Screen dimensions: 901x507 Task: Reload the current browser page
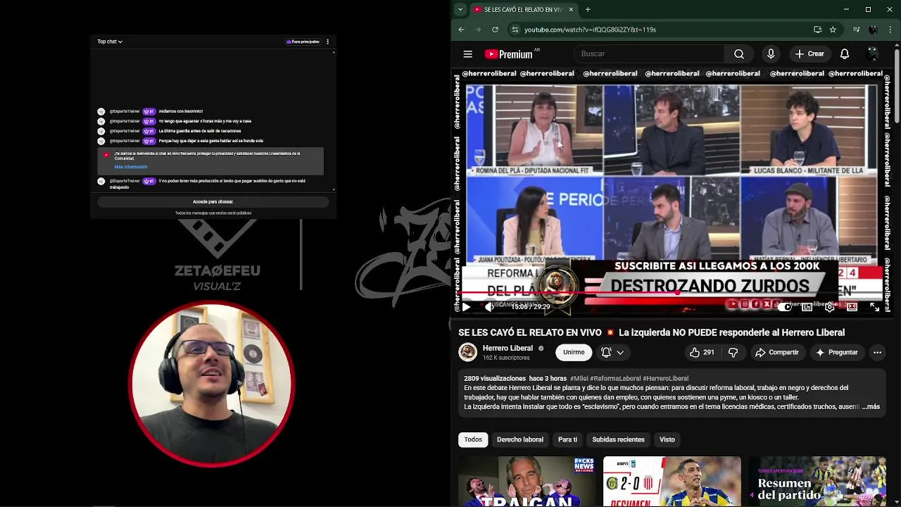tap(495, 30)
